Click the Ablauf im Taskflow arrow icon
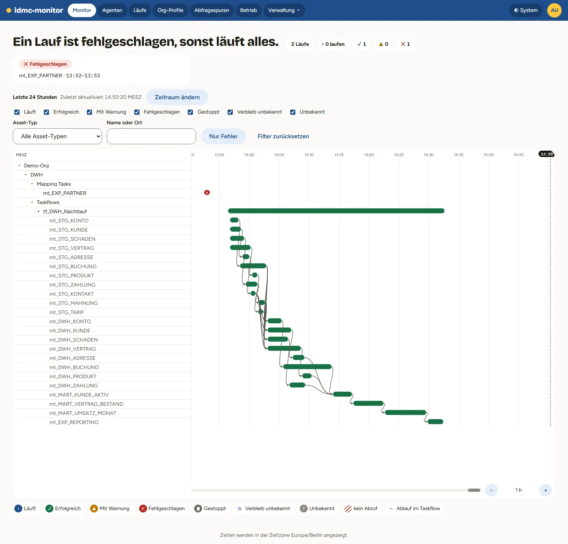This screenshot has width=568, height=544. point(391,509)
